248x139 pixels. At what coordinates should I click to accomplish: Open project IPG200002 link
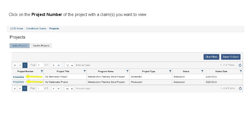pos(18,77)
